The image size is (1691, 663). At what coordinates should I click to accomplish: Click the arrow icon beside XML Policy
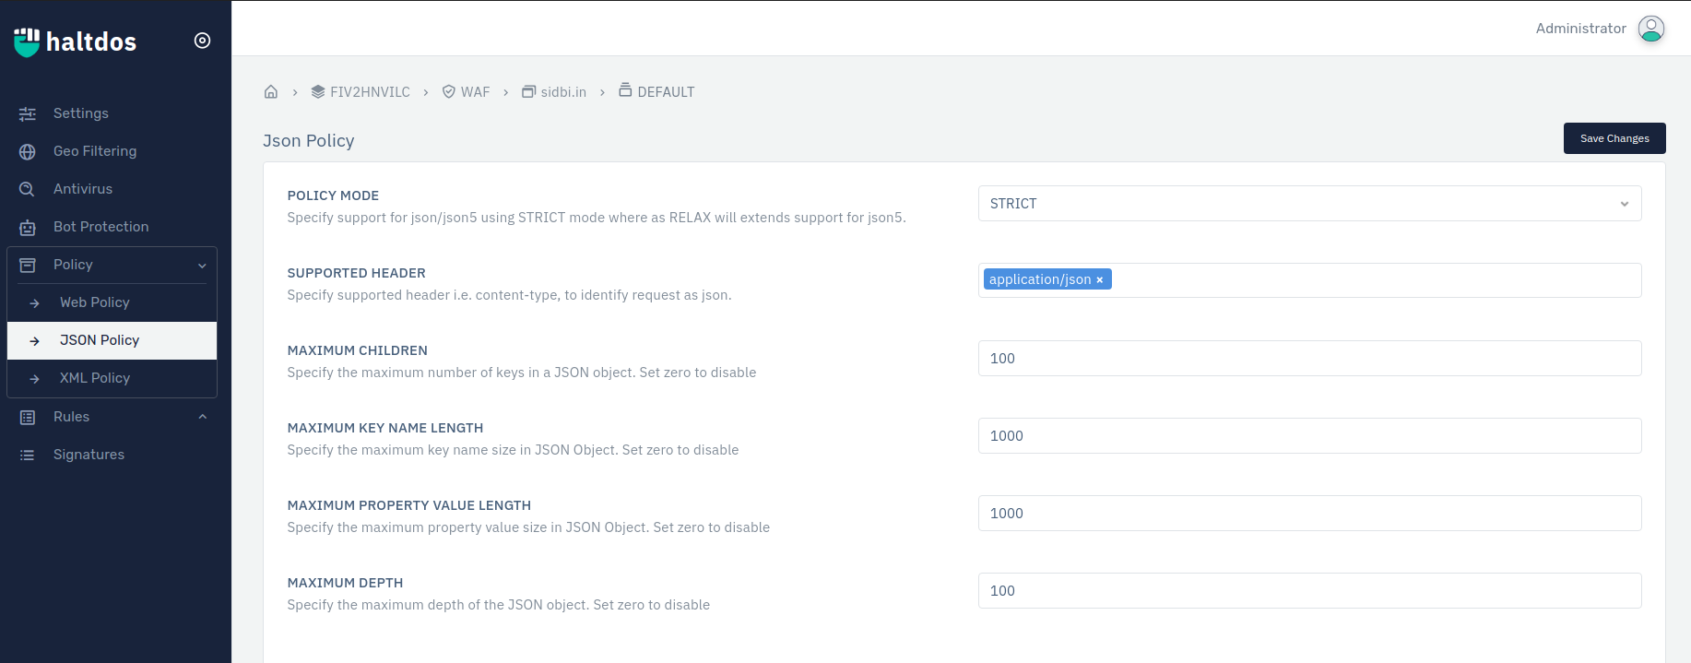(x=34, y=378)
